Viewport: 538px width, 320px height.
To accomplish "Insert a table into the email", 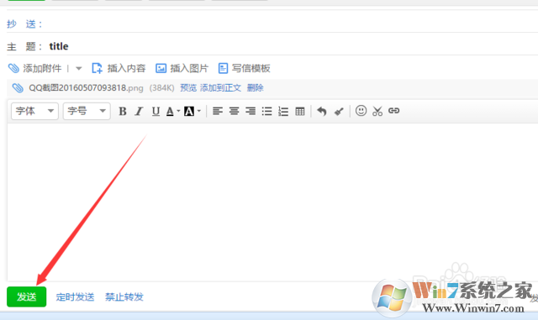I will 300,111.
